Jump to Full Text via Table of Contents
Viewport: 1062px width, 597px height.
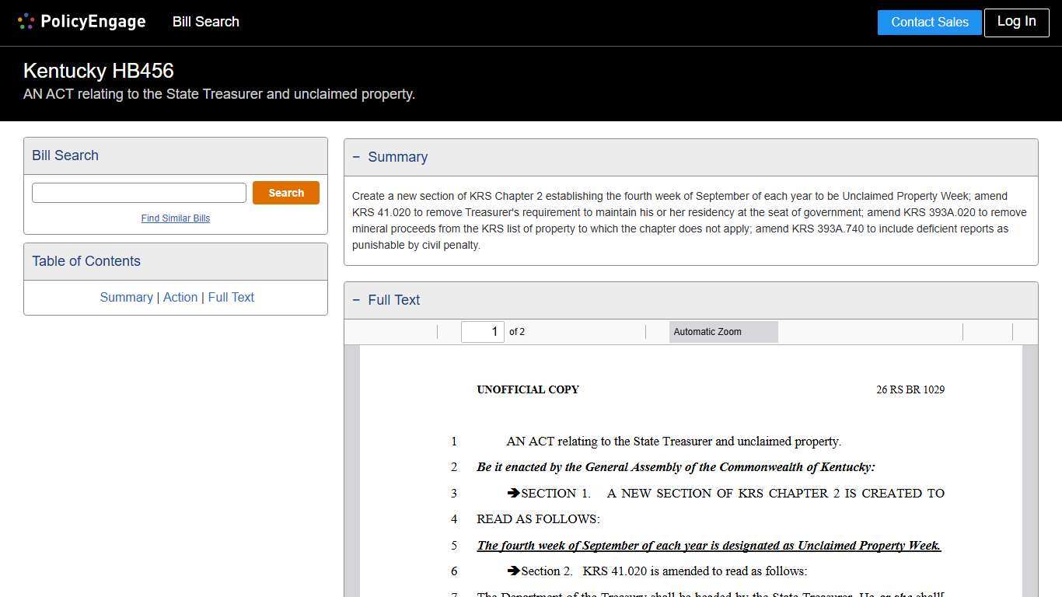pyautogui.click(x=231, y=297)
